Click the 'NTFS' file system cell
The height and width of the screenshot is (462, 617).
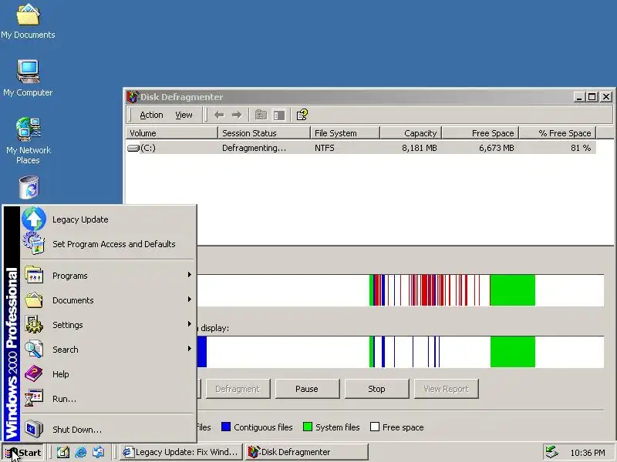[325, 148]
